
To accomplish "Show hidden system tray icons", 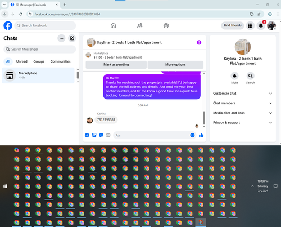I will click(x=252, y=186).
